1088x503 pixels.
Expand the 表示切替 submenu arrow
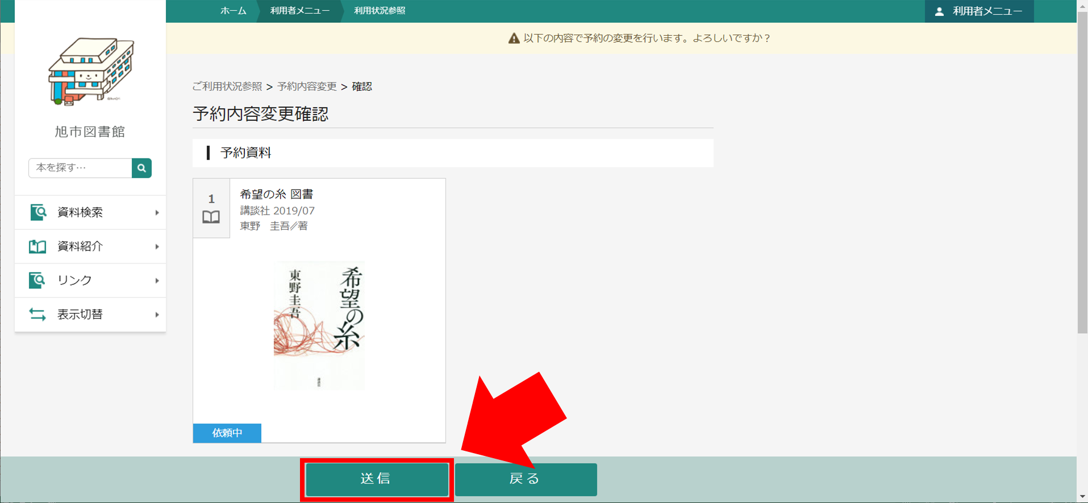click(x=157, y=315)
